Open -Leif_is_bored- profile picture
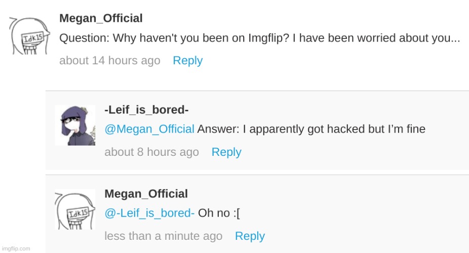Viewport: 469px width, 253px height. pyautogui.click(x=75, y=125)
